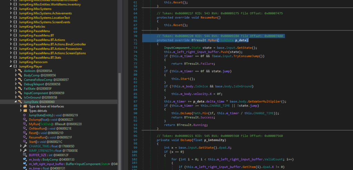Viewport: 353px width, 170px height.
Task: Click the BUFFER_SIZE field icon
Action: tap(25, 155)
